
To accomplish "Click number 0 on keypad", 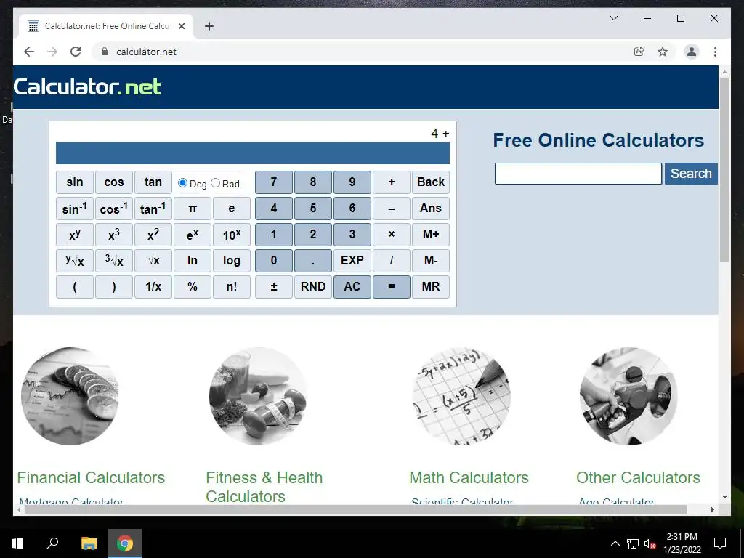I will click(x=274, y=261).
